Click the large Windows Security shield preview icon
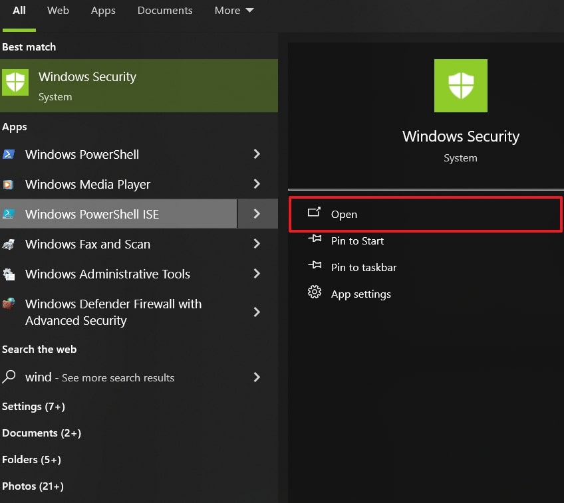This screenshot has width=564, height=503. point(460,85)
